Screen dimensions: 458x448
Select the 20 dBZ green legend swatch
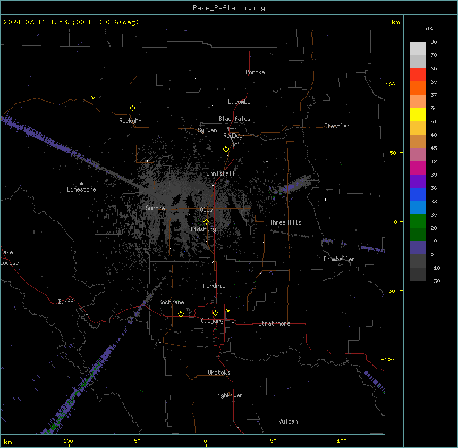pyautogui.click(x=418, y=234)
